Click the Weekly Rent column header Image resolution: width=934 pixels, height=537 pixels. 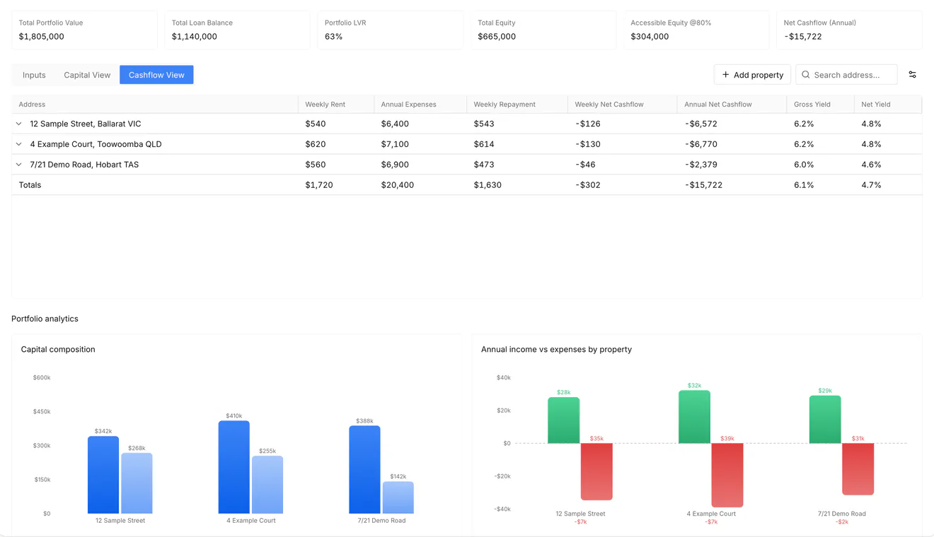pyautogui.click(x=336, y=105)
